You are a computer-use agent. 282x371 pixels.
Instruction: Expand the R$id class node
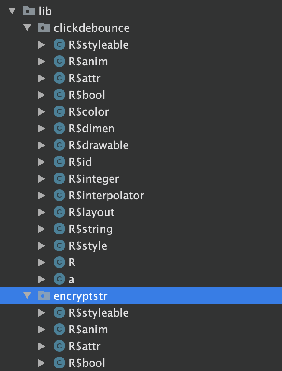[x=41, y=162]
